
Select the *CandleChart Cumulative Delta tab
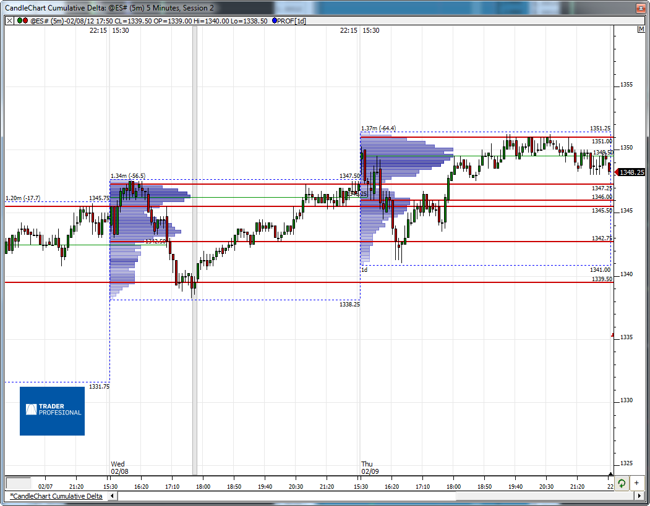(56, 496)
